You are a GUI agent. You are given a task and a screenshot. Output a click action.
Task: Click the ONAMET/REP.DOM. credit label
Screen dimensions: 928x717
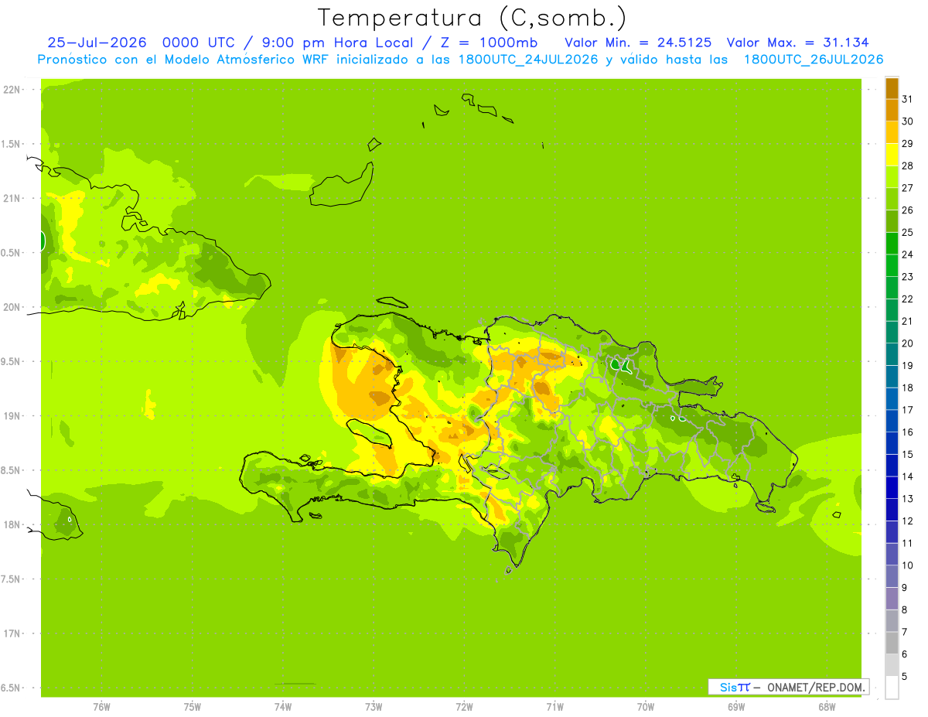coord(816,687)
